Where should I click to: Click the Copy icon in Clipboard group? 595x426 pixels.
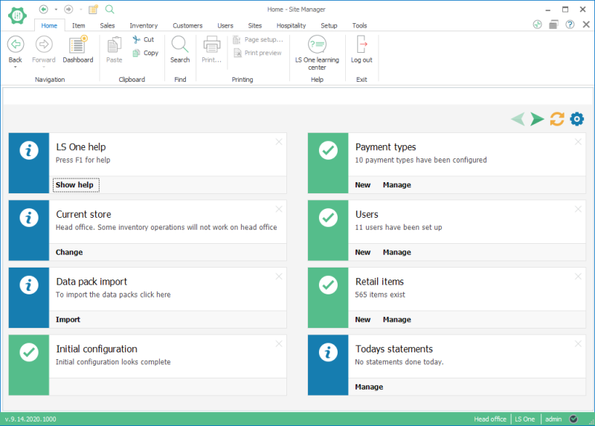(x=136, y=53)
